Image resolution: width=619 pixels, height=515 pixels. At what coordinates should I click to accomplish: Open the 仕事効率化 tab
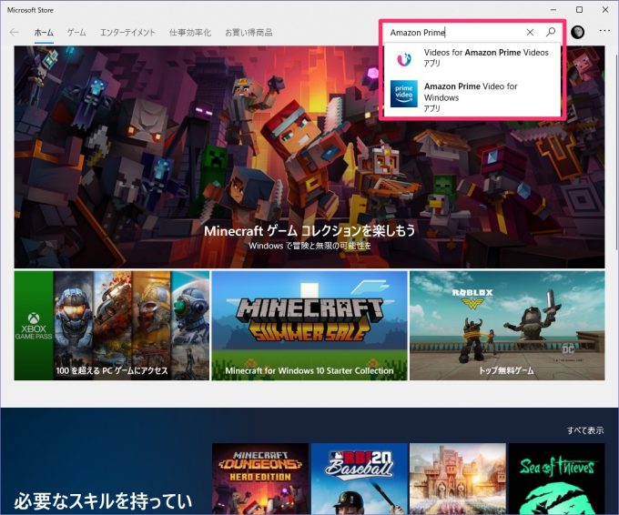tap(190, 33)
